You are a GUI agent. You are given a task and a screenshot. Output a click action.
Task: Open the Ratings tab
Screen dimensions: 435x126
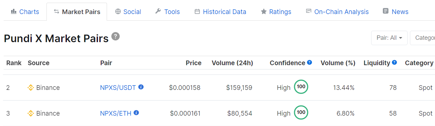(x=276, y=12)
